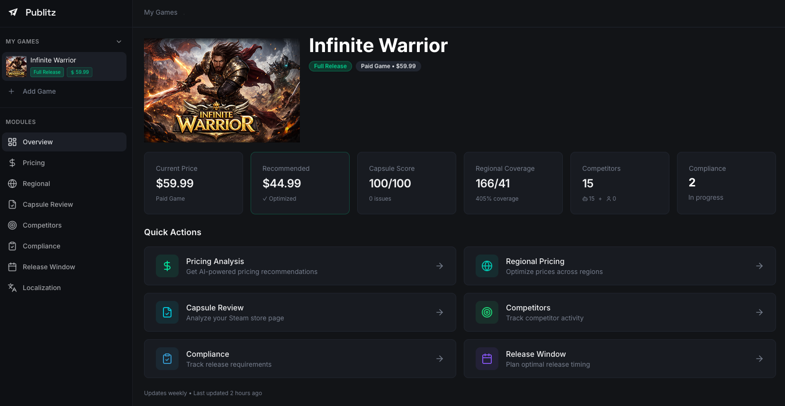Image resolution: width=785 pixels, height=406 pixels.
Task: Open the Release Window quick action title
Action: (536, 354)
